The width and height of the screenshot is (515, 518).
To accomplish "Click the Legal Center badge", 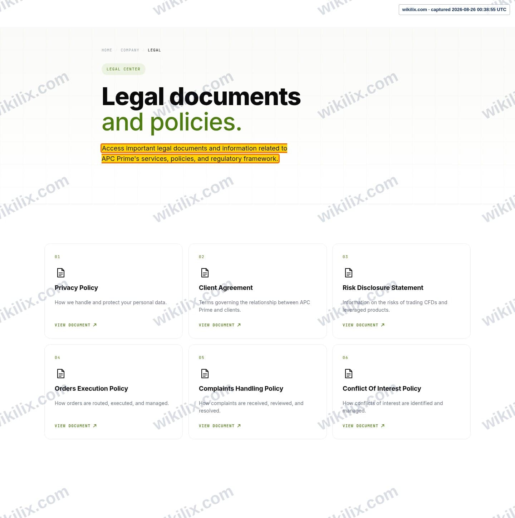I will (x=123, y=69).
